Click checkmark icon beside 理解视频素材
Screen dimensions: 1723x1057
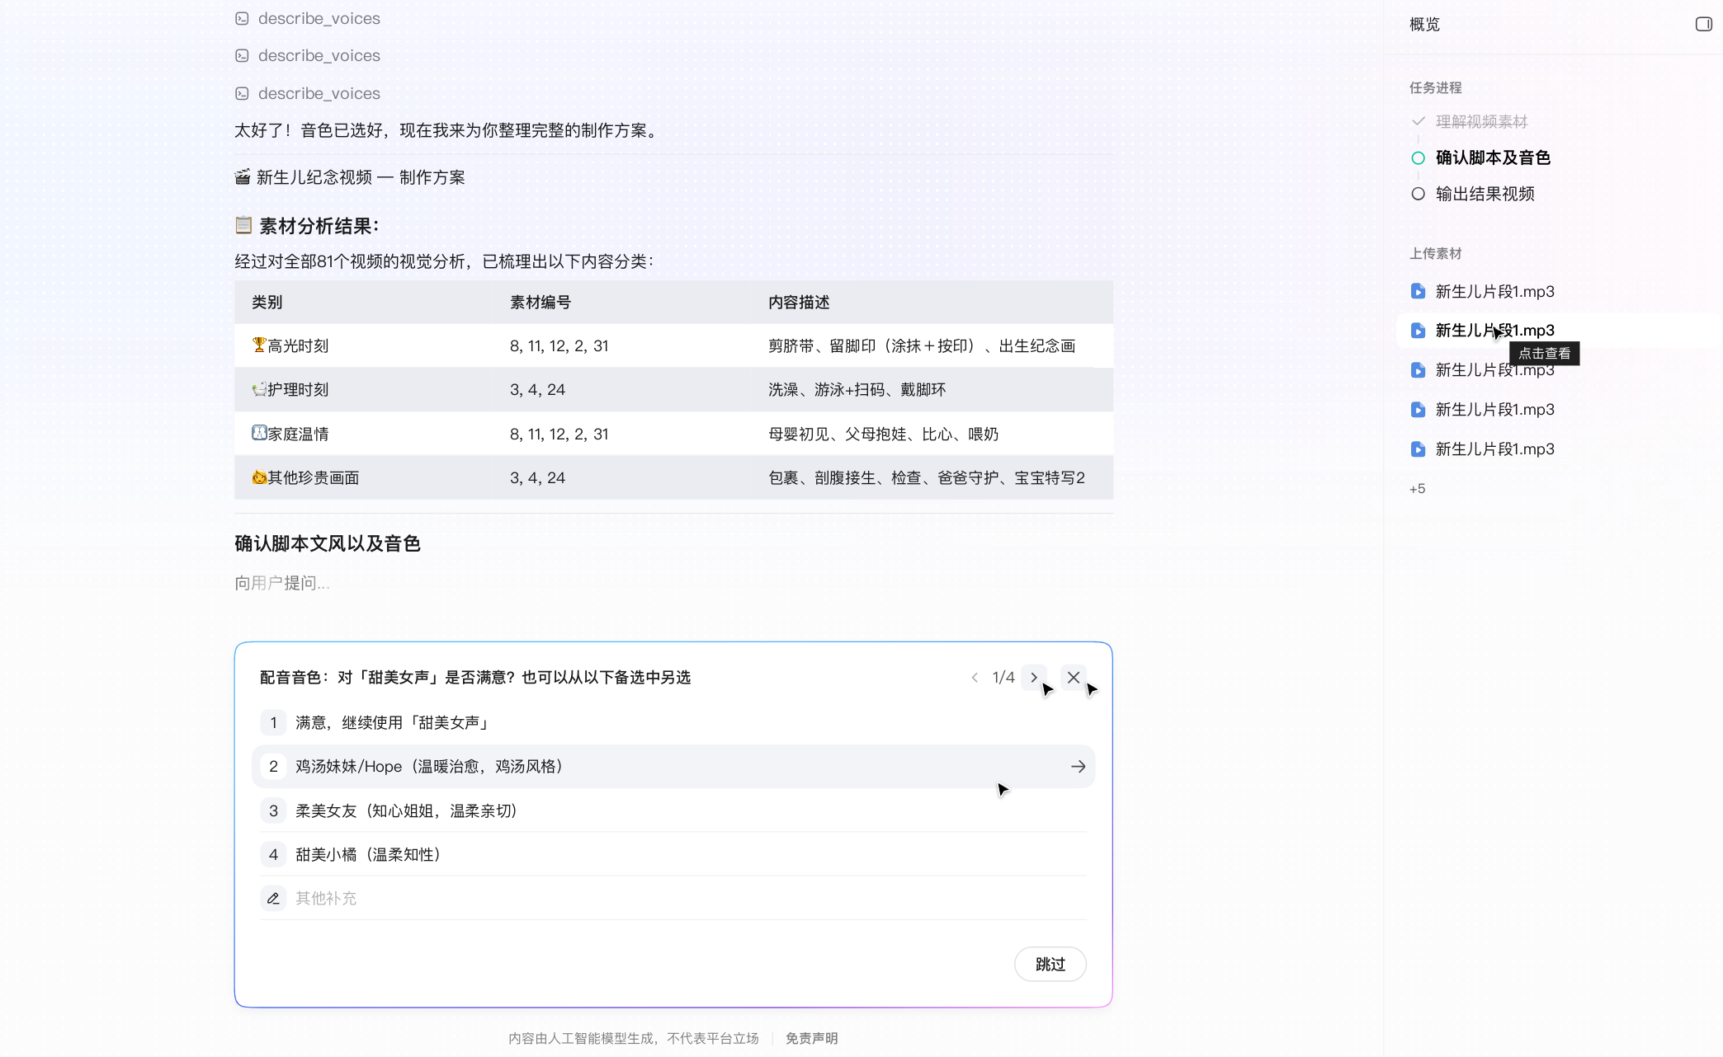1418,121
